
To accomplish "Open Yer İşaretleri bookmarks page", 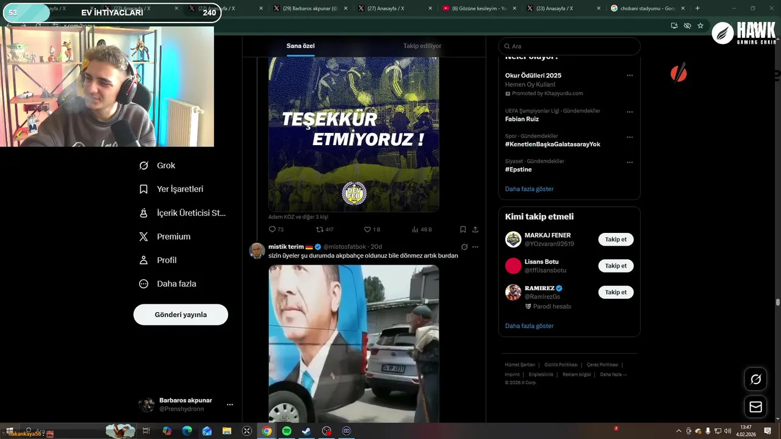I will [171, 189].
